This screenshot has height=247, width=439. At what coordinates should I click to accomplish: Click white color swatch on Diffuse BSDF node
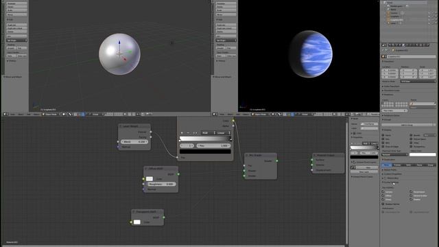coord(150,178)
